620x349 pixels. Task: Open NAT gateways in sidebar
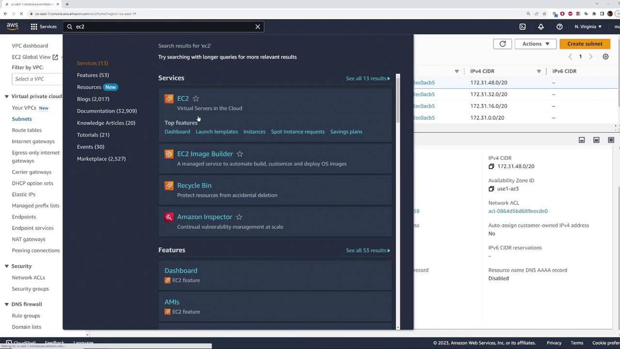pos(29,239)
